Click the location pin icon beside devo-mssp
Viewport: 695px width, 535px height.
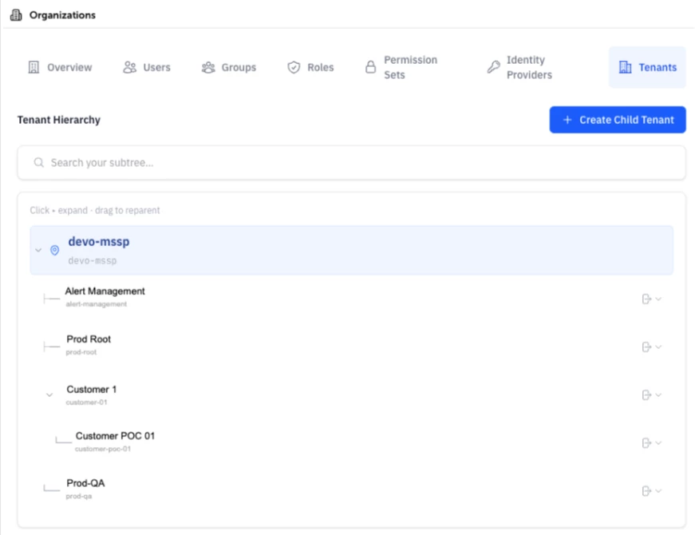54,250
